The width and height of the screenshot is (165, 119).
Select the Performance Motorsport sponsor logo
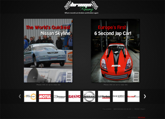click(59, 96)
